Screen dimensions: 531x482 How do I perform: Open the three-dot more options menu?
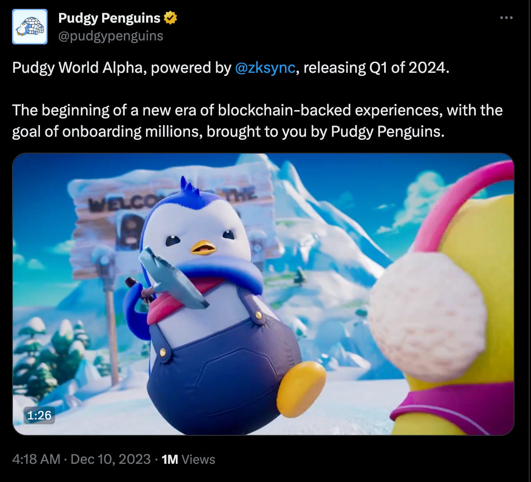[x=506, y=18]
